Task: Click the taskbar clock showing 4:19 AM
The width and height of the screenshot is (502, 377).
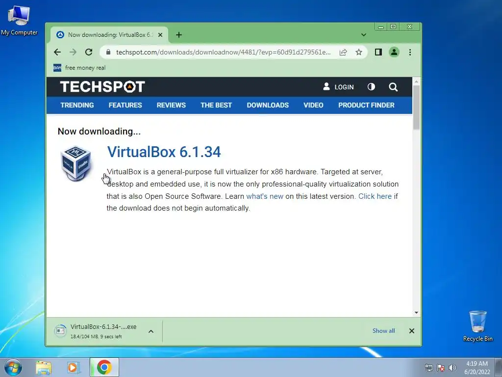Action: [x=477, y=368]
